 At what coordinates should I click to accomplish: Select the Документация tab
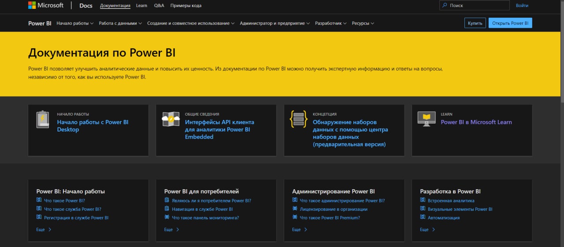115,6
